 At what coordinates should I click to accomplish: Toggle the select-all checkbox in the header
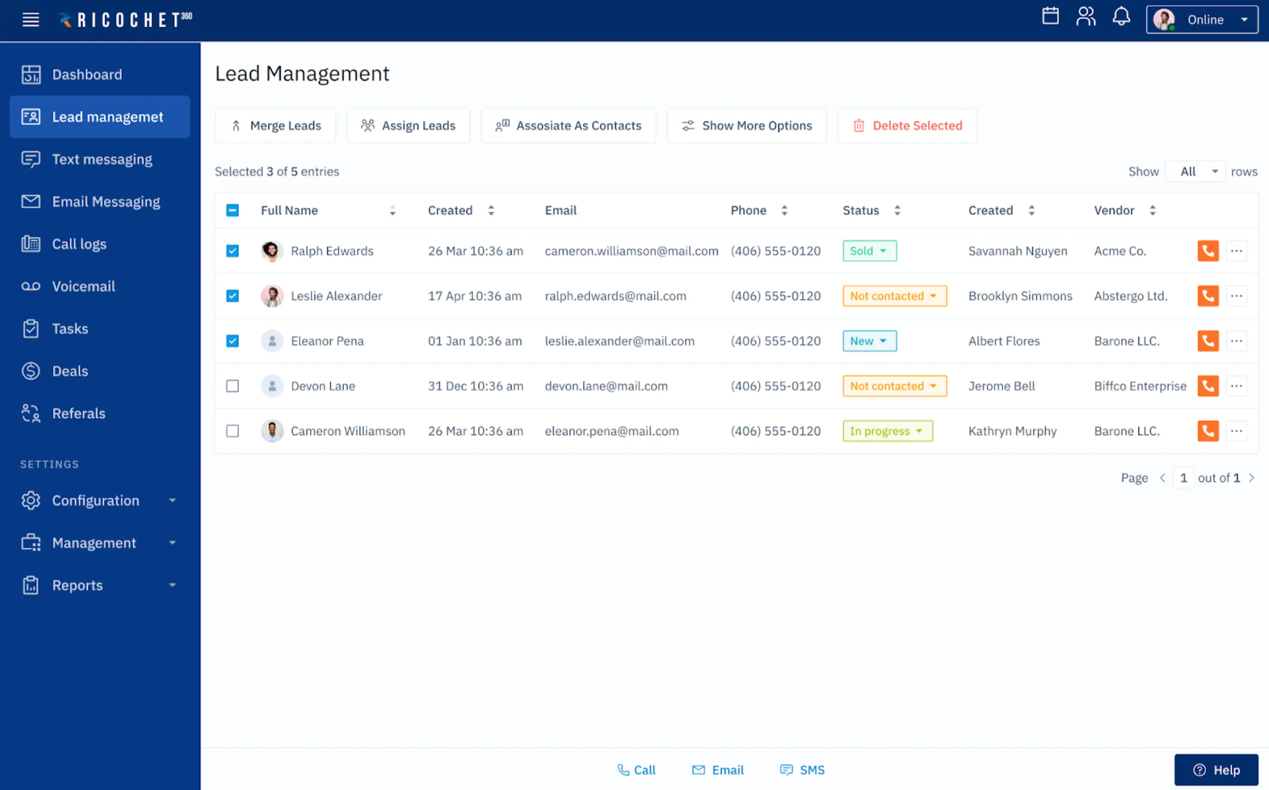232,210
